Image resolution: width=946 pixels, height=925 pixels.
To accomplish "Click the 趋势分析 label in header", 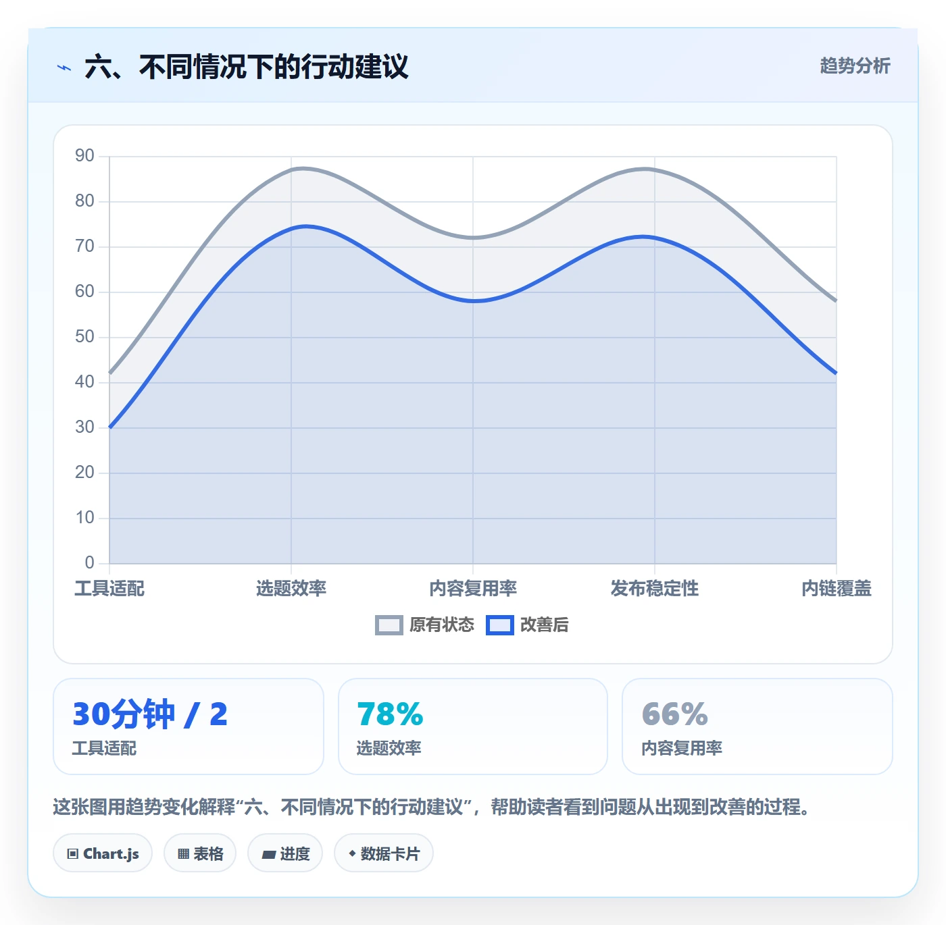I will tap(855, 65).
